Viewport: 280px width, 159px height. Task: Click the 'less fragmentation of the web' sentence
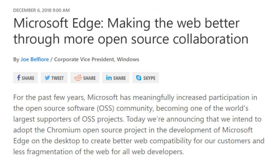click(61, 152)
